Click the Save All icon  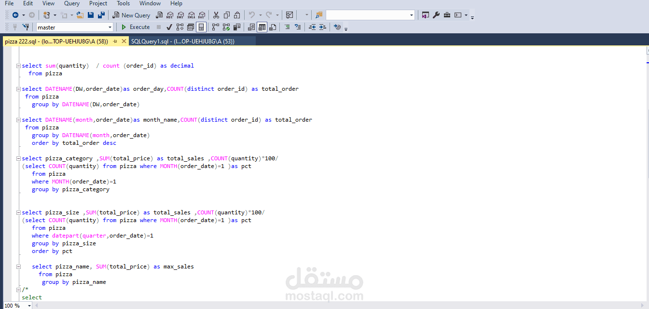tap(101, 15)
